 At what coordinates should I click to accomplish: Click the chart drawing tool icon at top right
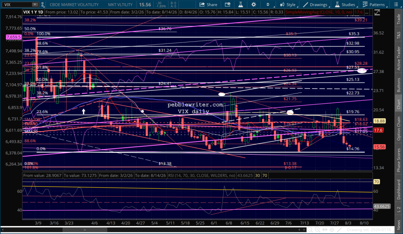pos(377,12)
